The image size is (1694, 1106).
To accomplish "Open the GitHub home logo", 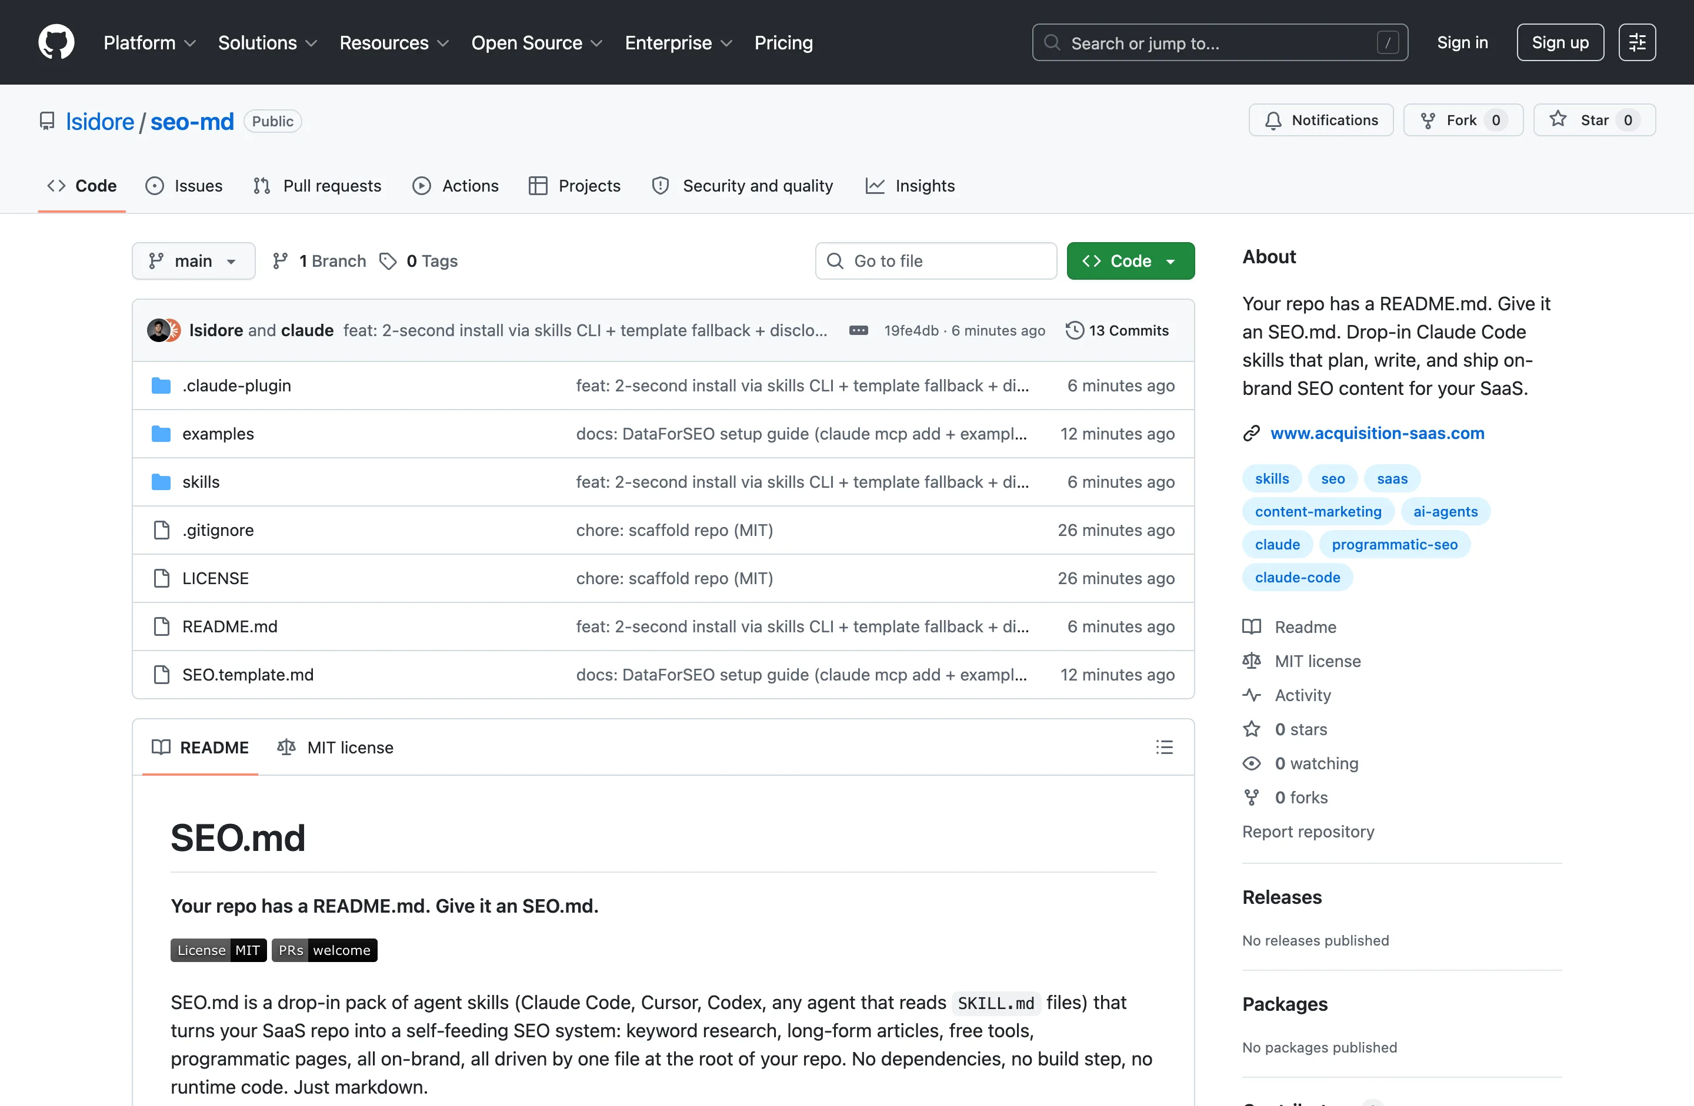I will [x=56, y=42].
